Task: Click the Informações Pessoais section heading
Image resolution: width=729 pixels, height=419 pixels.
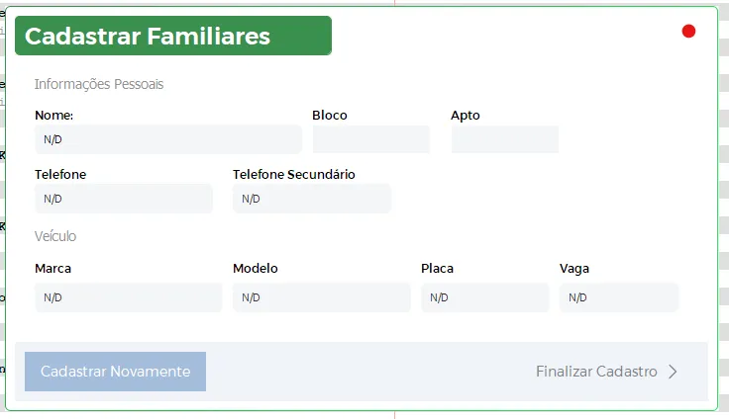Action: 99,84
